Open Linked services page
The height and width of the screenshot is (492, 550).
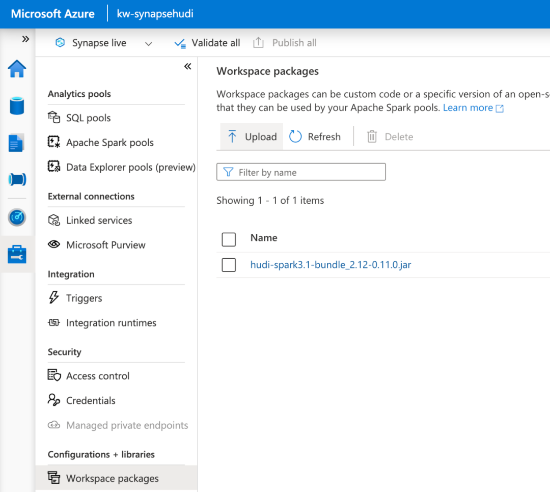point(99,221)
